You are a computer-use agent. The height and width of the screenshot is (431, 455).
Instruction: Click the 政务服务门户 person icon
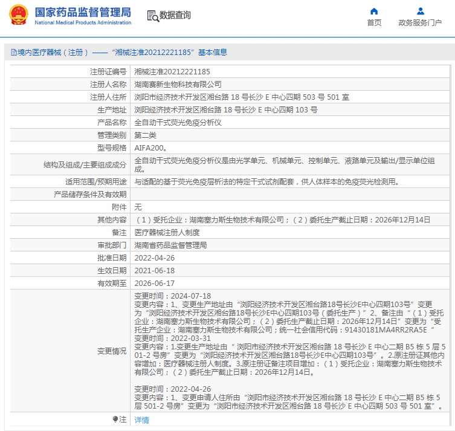click(x=420, y=11)
